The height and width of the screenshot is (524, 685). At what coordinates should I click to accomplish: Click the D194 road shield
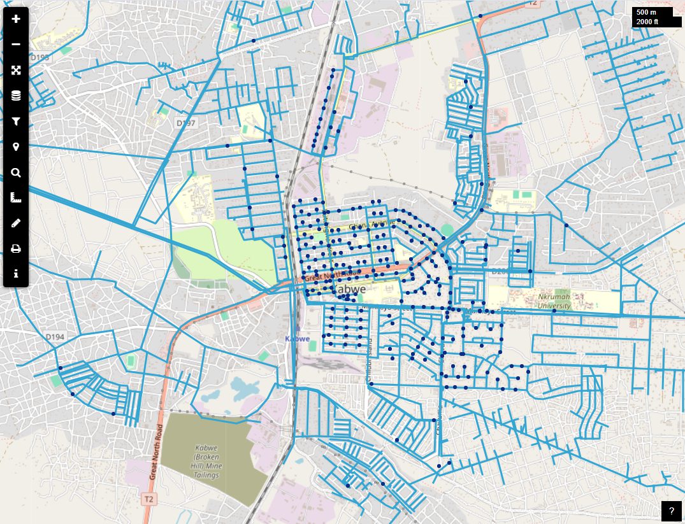55,337
